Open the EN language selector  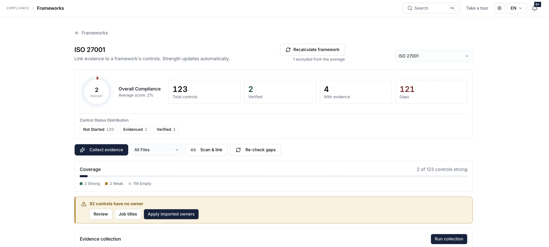(x=517, y=8)
